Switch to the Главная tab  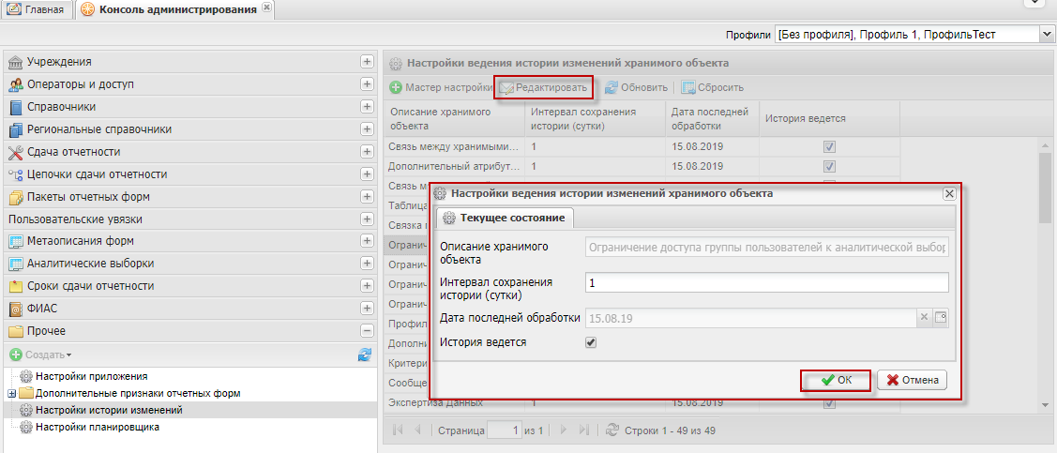click(x=37, y=10)
